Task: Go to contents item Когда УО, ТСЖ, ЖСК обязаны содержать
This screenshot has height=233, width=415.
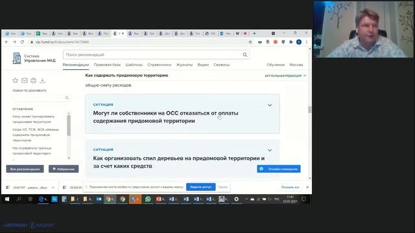Action: (x=36, y=135)
